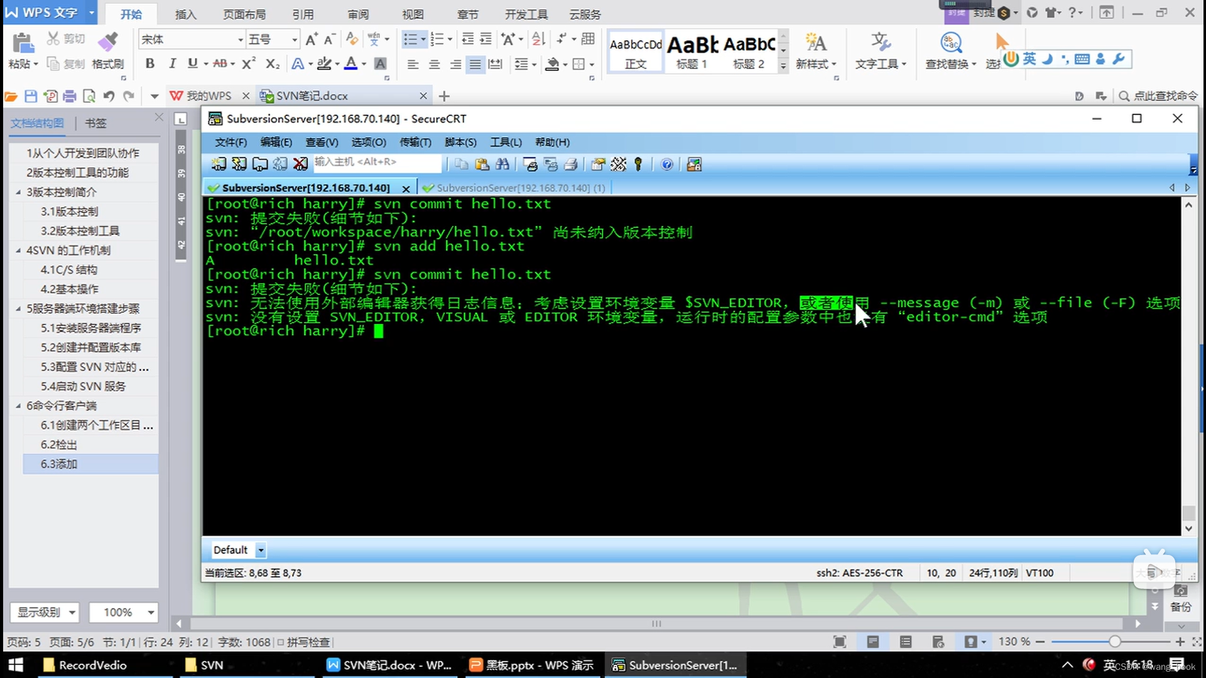Toggle Italic formatting in WPS ribbon

[x=171, y=63]
